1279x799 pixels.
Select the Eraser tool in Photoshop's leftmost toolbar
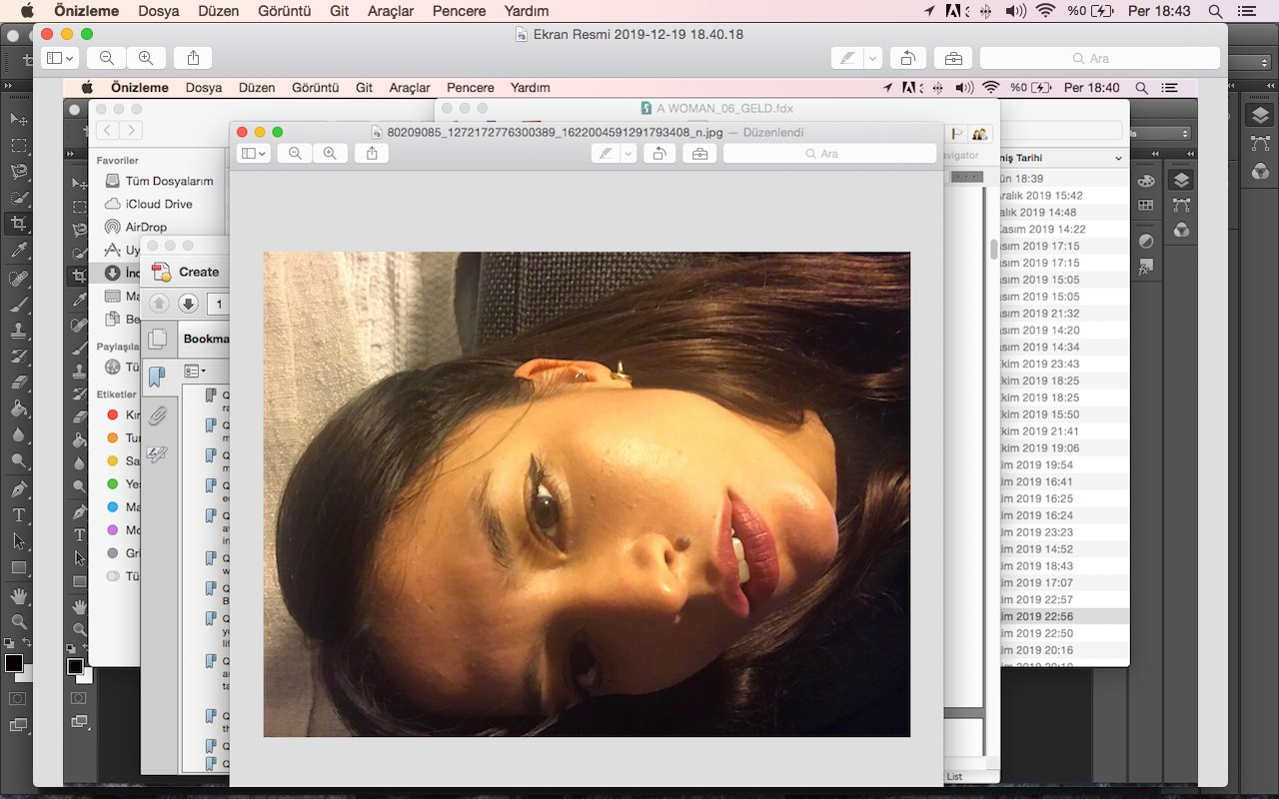click(18, 382)
